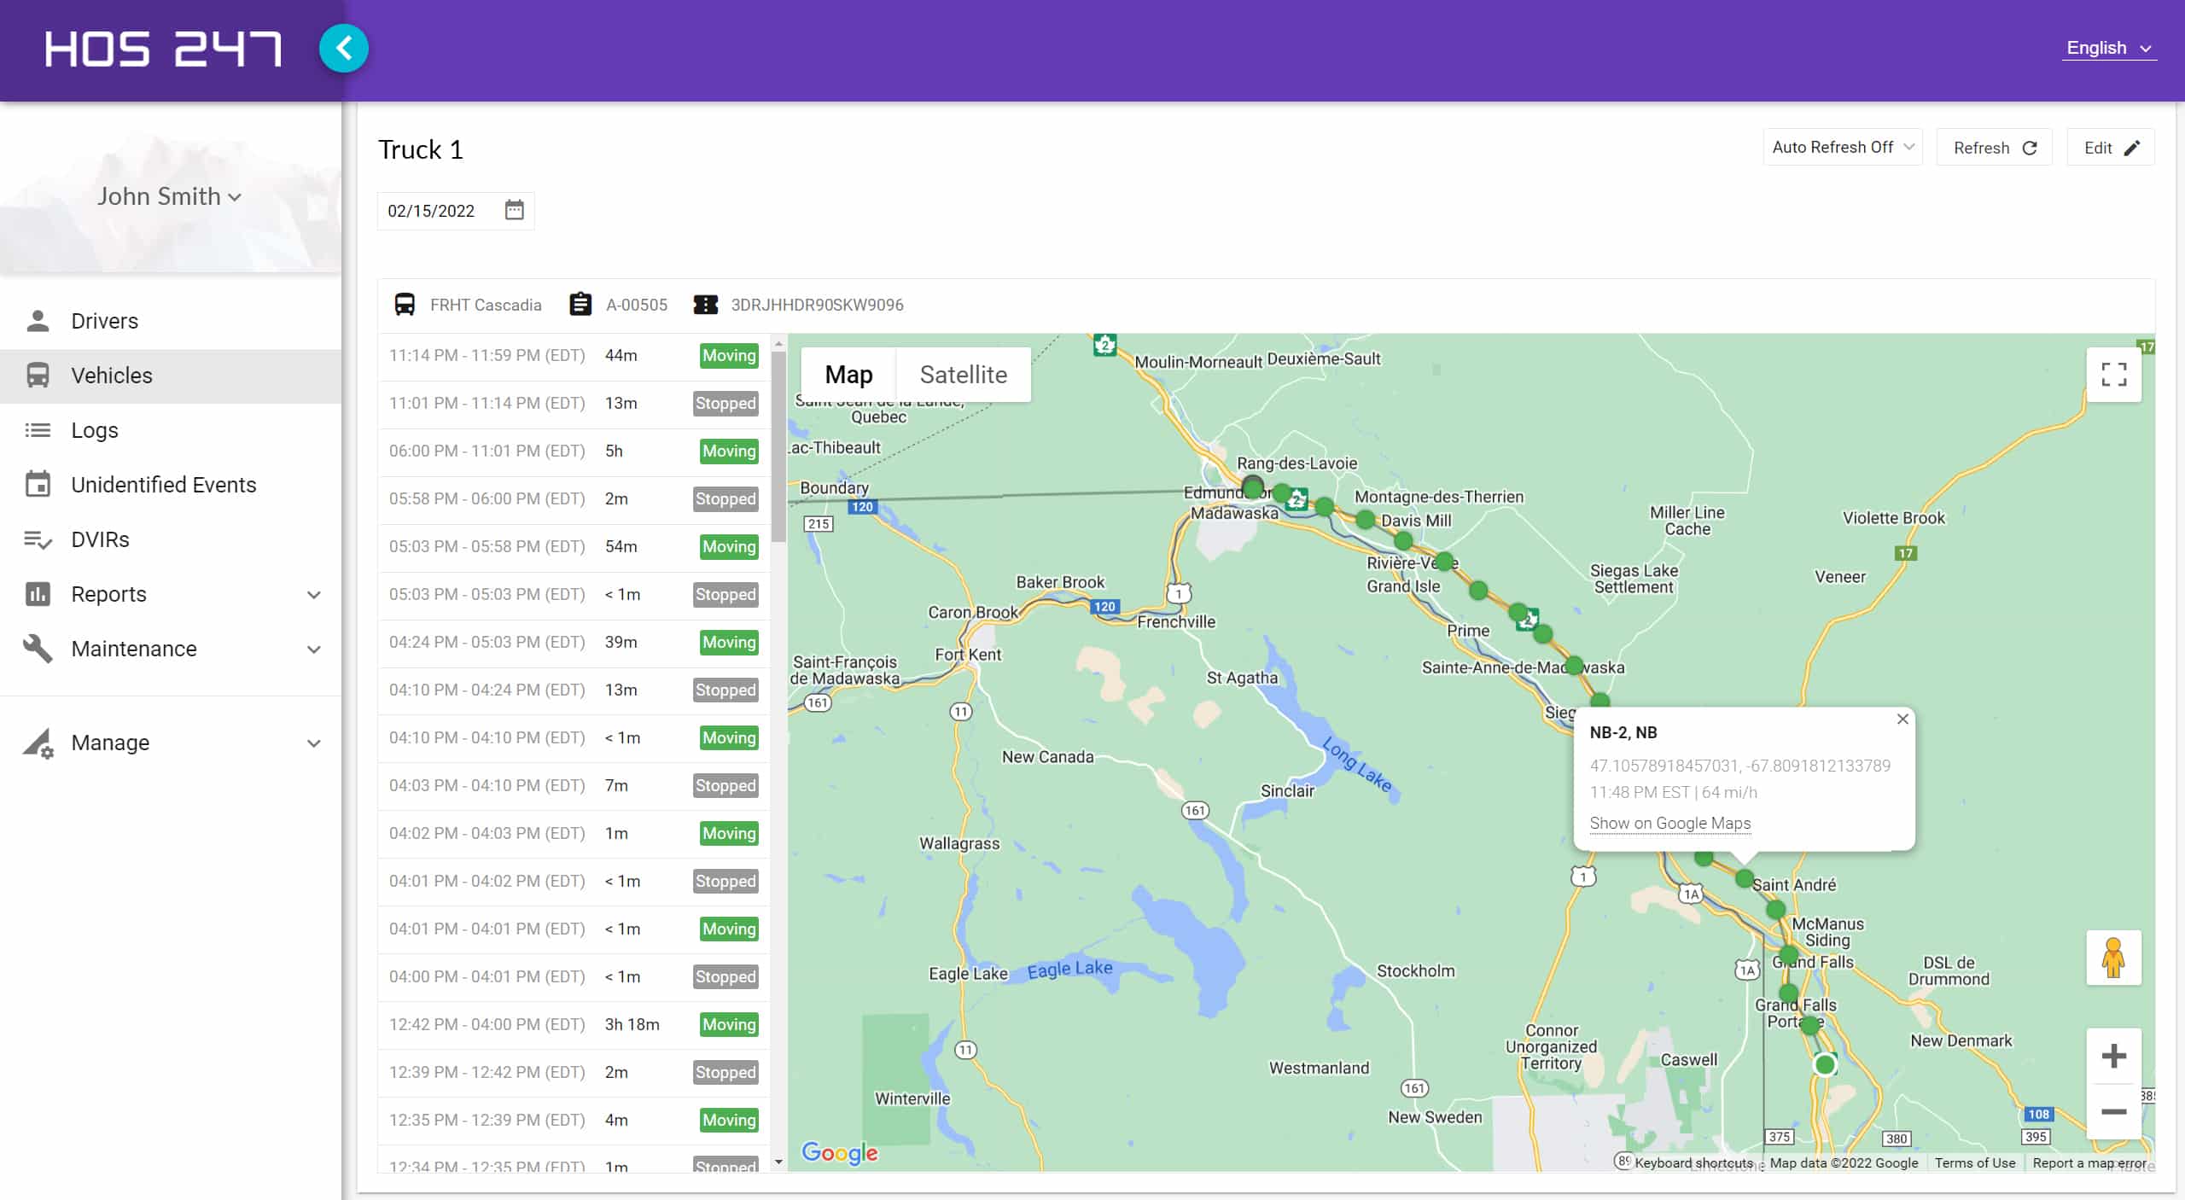Click the Vehicles bus icon in sidebar
2185x1200 pixels.
(38, 376)
